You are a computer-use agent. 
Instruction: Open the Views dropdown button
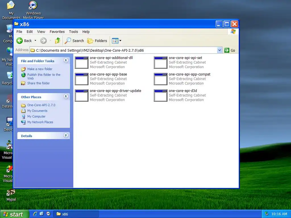117,41
